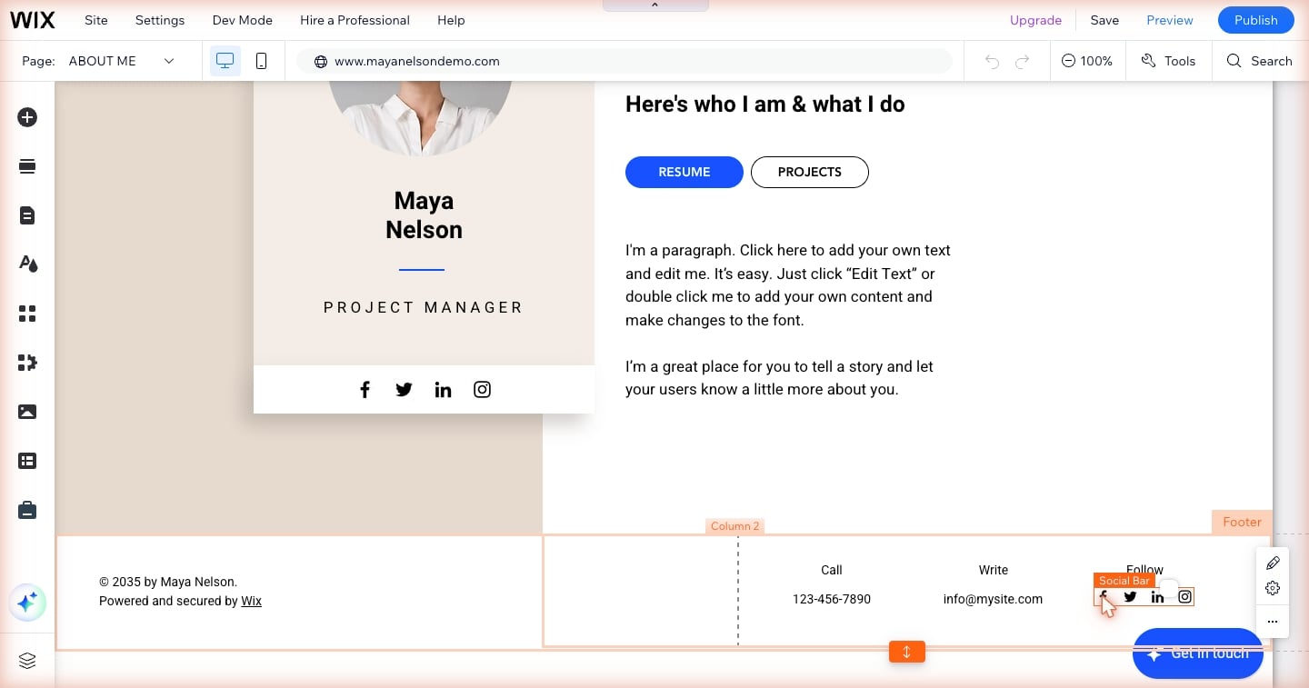Viewport: 1309px width, 688px height.
Task: Switch to the mobile view
Action: (262, 61)
